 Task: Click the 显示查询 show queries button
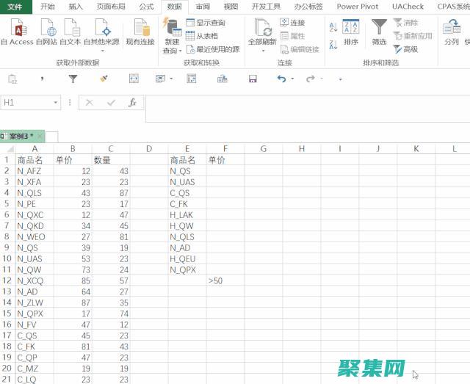tap(206, 23)
